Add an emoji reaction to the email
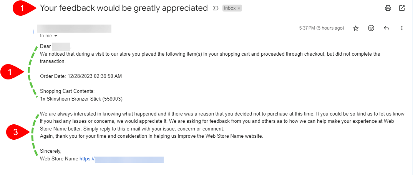 tap(371, 28)
